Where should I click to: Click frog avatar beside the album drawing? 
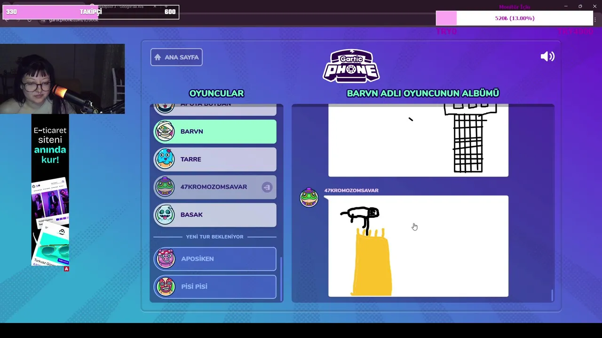point(309,197)
